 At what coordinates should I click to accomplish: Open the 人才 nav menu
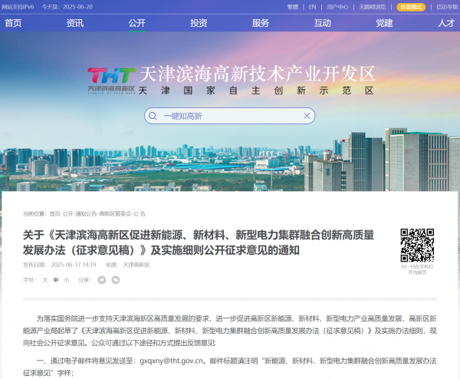click(x=446, y=23)
